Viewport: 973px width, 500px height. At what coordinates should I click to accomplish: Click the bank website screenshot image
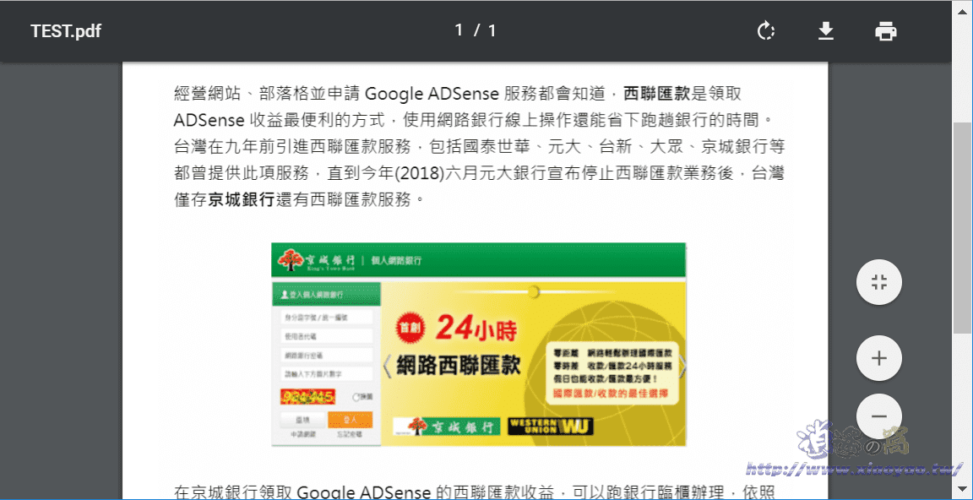pos(479,345)
